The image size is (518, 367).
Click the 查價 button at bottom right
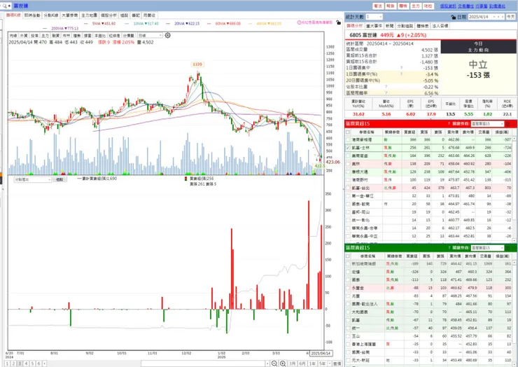pyautogui.click(x=337, y=363)
